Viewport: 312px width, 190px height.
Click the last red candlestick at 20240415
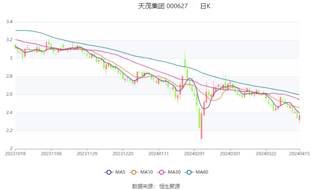click(299, 118)
